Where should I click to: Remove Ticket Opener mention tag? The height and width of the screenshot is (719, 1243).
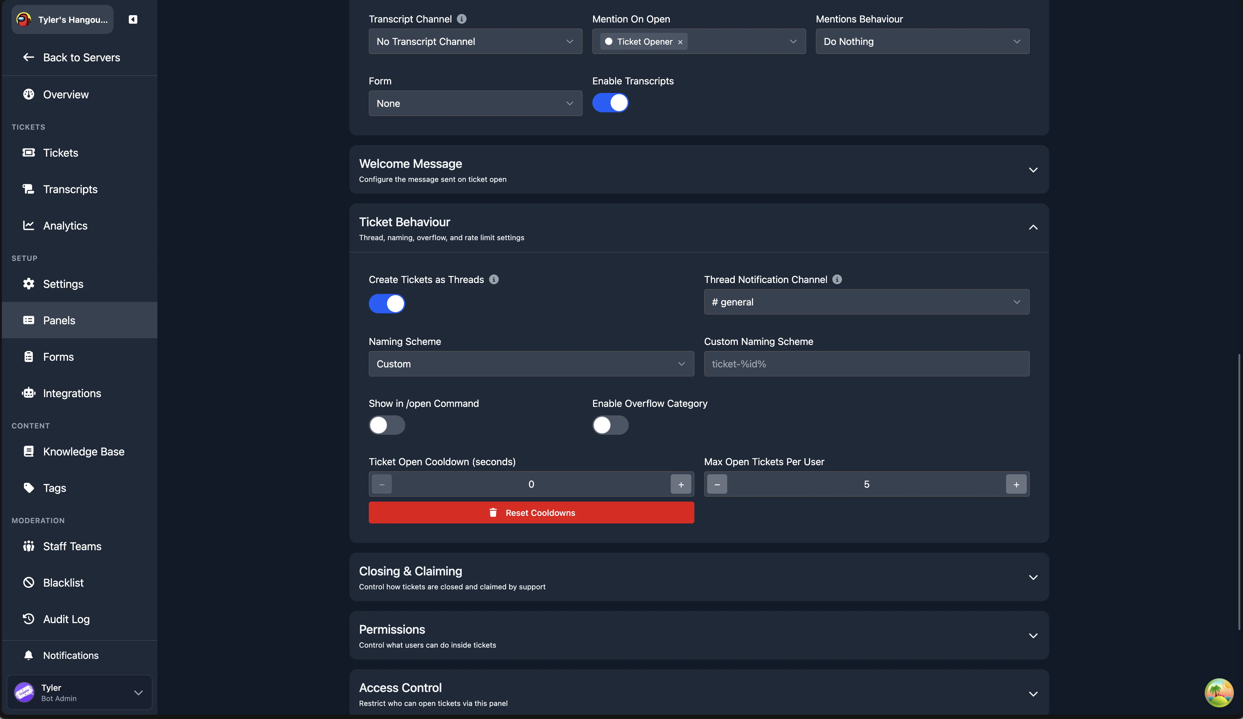680,42
